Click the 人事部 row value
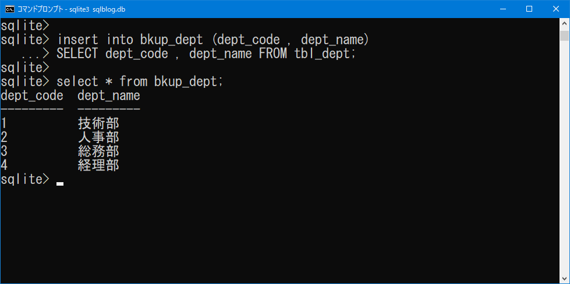 pos(98,137)
